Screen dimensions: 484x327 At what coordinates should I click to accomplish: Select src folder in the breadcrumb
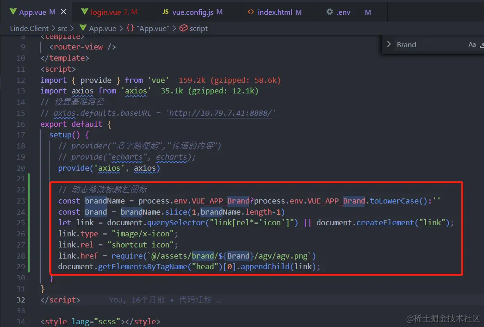pyautogui.click(x=62, y=28)
